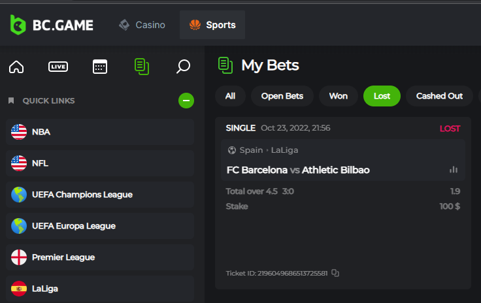The width and height of the screenshot is (481, 303).
Task: Open the bet slip icon in sidebar
Action: 141,66
